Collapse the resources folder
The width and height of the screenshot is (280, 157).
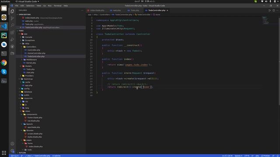click(28, 98)
